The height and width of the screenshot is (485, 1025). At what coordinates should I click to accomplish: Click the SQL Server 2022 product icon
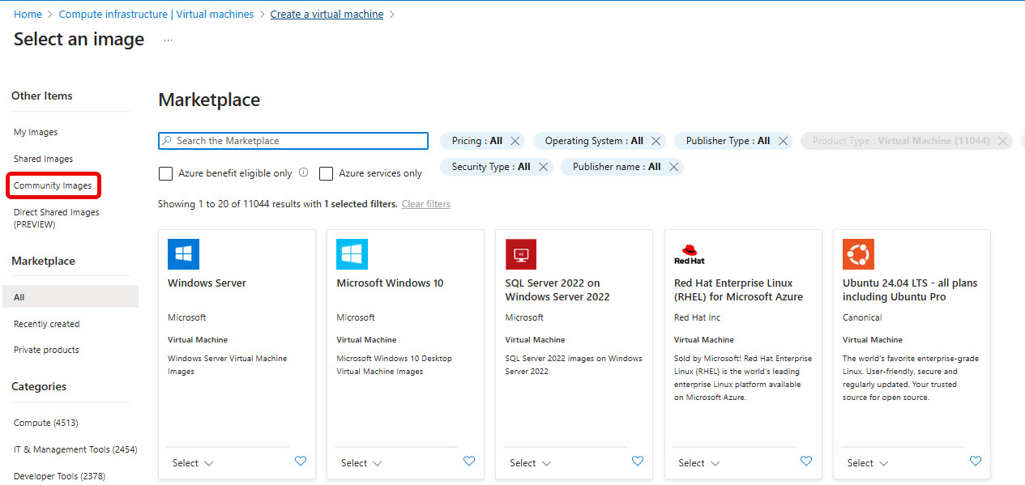tap(521, 254)
